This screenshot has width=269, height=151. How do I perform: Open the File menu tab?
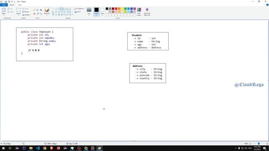[4, 5]
